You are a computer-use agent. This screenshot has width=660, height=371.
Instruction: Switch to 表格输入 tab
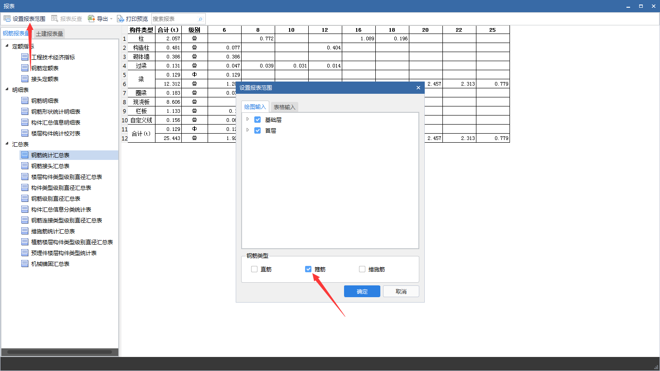pos(284,107)
